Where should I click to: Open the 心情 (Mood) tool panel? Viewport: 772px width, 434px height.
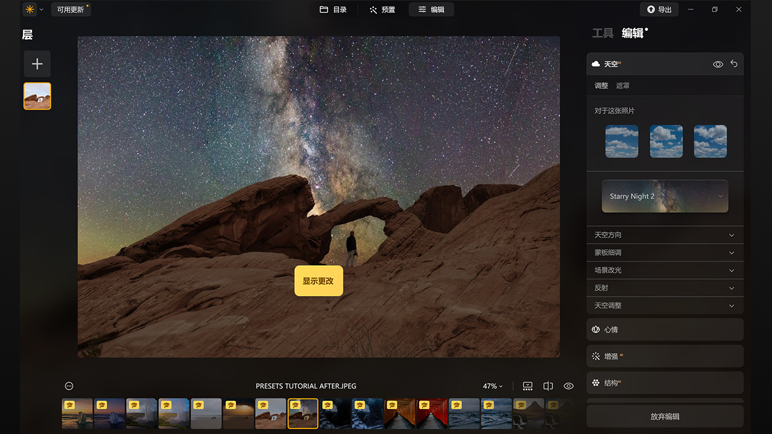pyautogui.click(x=665, y=329)
